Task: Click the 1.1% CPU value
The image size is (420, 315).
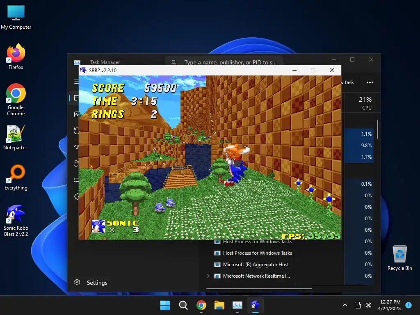Action: [366, 134]
